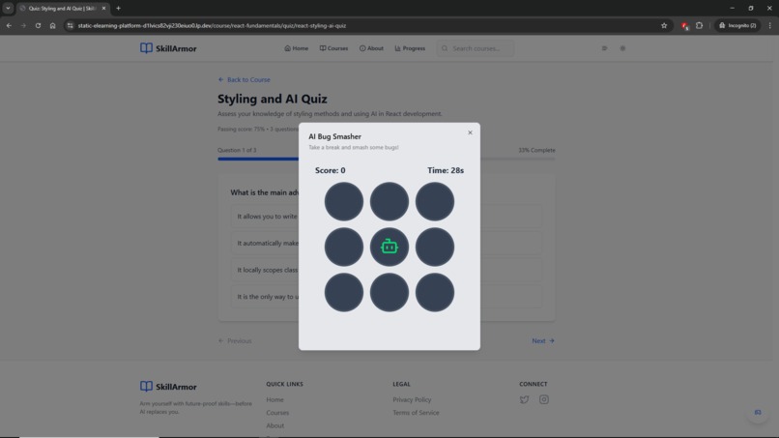
Task: Open the Progress nav item
Action: [x=410, y=48]
